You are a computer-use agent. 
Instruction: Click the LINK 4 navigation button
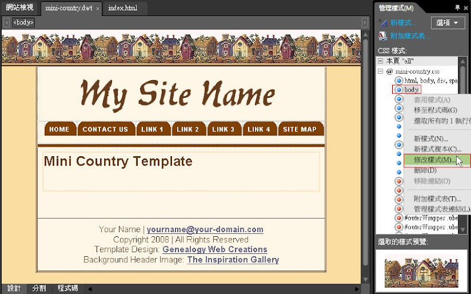[x=260, y=128]
